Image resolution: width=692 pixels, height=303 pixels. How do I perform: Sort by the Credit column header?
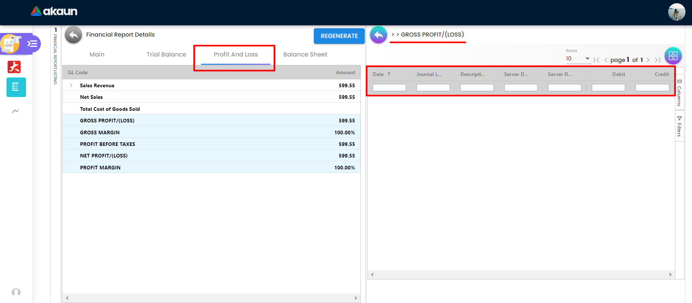tap(662, 74)
